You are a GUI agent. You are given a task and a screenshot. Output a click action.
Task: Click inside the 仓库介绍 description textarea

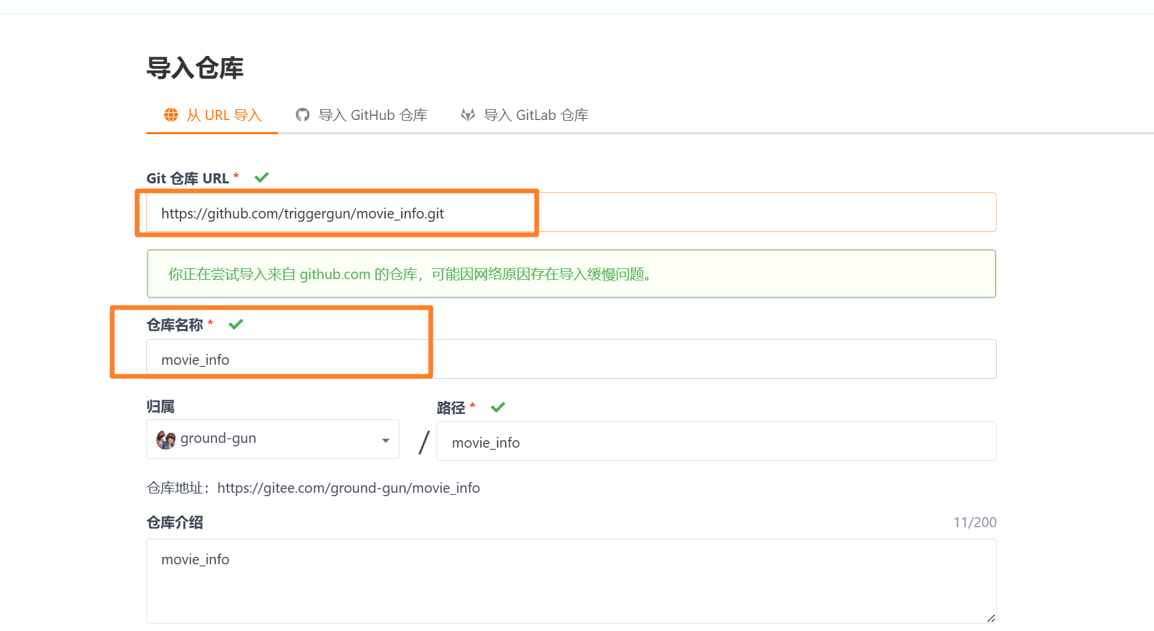coord(571,580)
